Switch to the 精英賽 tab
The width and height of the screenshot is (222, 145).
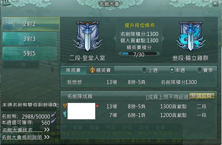100,70
